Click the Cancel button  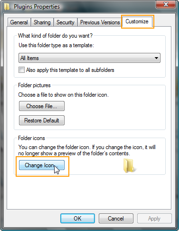(116, 219)
